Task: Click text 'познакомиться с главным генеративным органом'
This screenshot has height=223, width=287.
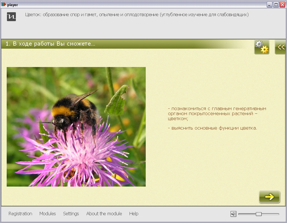Action: (217, 111)
